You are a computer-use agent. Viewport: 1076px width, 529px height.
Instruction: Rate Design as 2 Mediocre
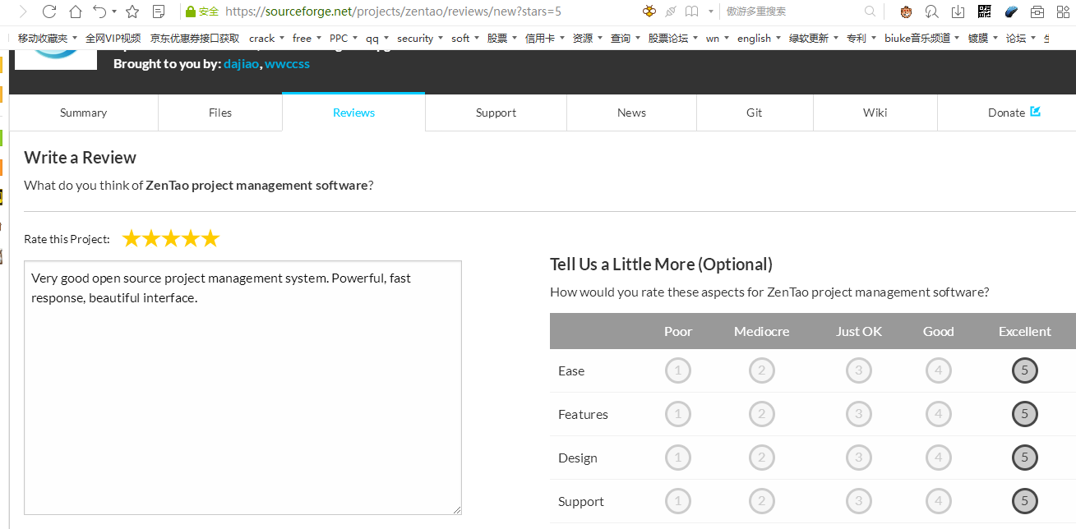[x=761, y=458]
